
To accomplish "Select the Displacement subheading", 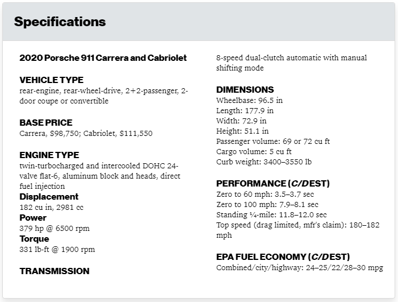I will pos(49,197).
